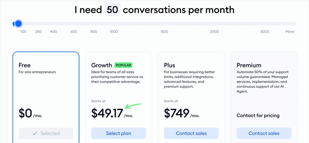309x143 pixels.
Task: Select 1500 conversations on the slider
Action: click(x=164, y=32)
